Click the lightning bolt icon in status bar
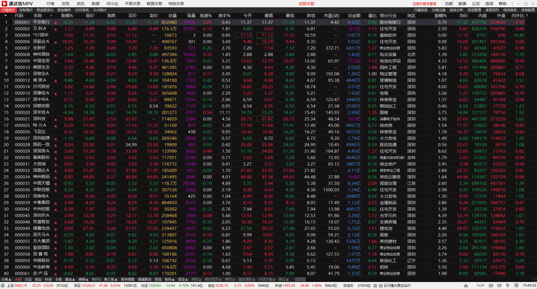The width and height of the screenshot is (537, 289). coord(516,286)
